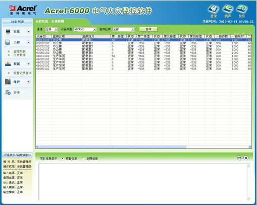Click the 第一路值 column header
The width and height of the screenshot is (257, 205).
119,36
